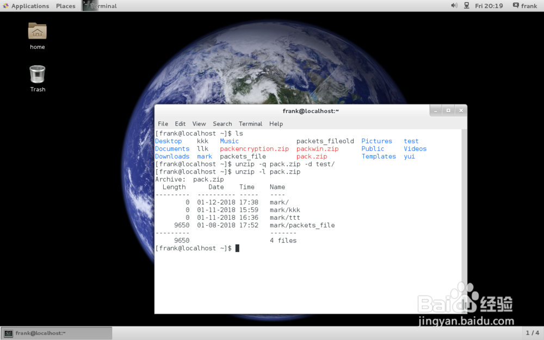The image size is (544, 340).
Task: Click packets_fileold in ls output
Action: (x=325, y=141)
